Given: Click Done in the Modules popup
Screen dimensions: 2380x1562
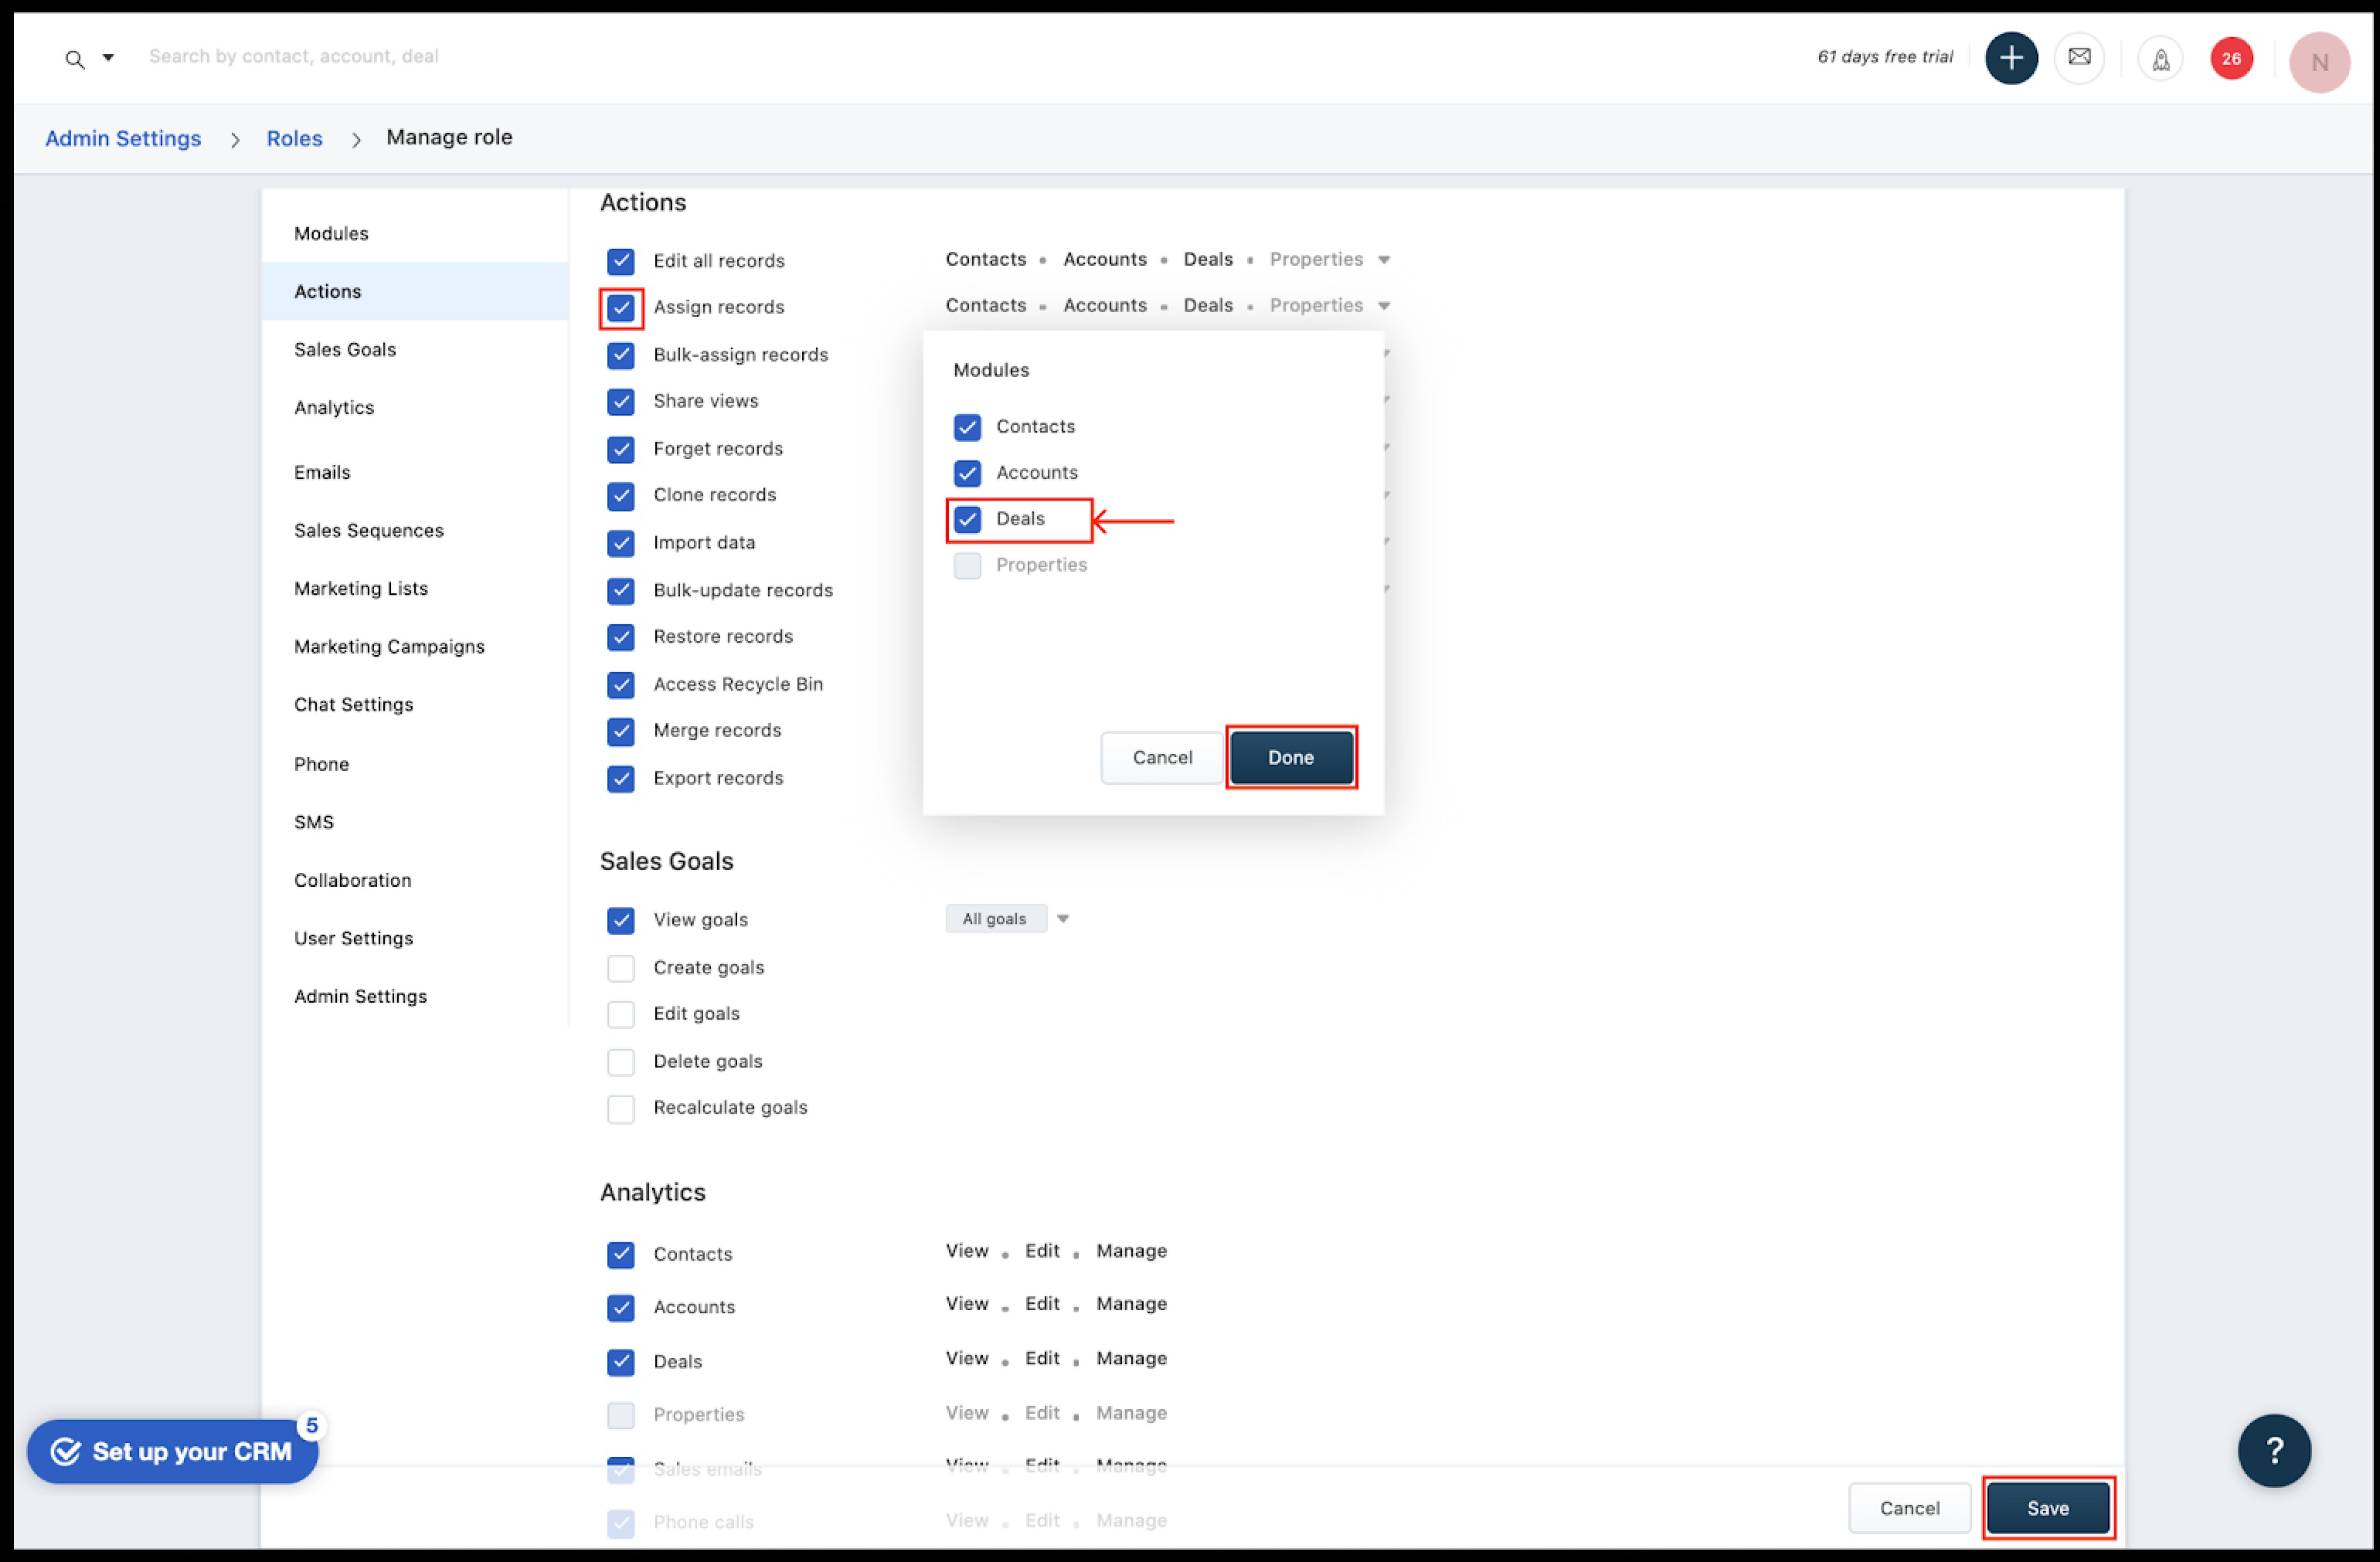Looking at the screenshot, I should pyautogui.click(x=1291, y=758).
